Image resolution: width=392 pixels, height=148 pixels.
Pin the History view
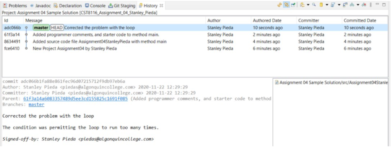coord(293,5)
